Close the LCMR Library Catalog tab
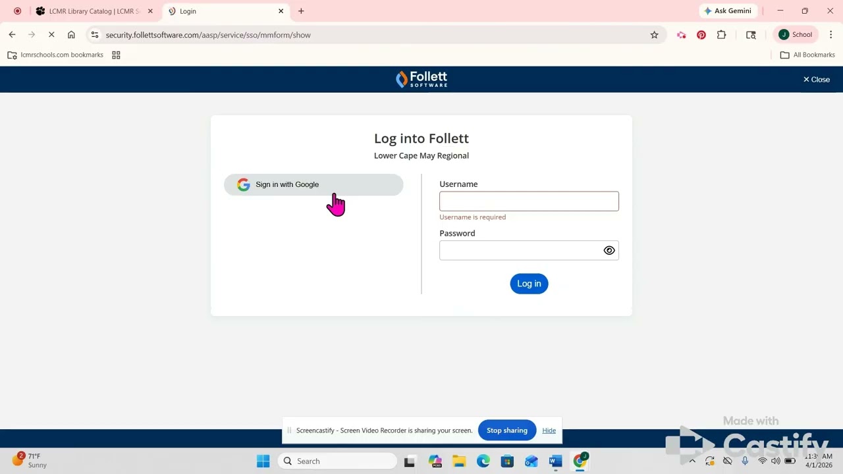Viewport: 843px width, 474px height. point(150,11)
